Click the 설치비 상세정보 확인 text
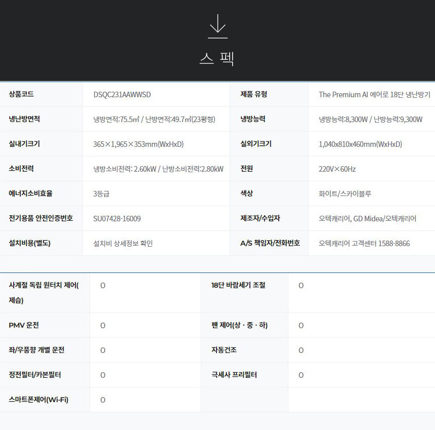This screenshot has height=430, width=435. [123, 244]
